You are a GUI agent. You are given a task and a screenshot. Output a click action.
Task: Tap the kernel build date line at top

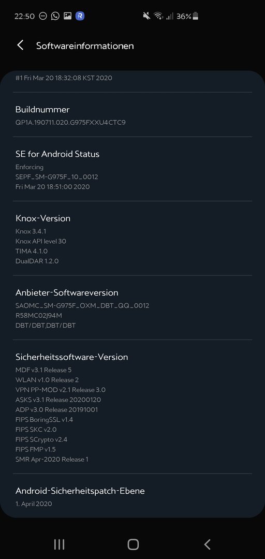coord(64,78)
